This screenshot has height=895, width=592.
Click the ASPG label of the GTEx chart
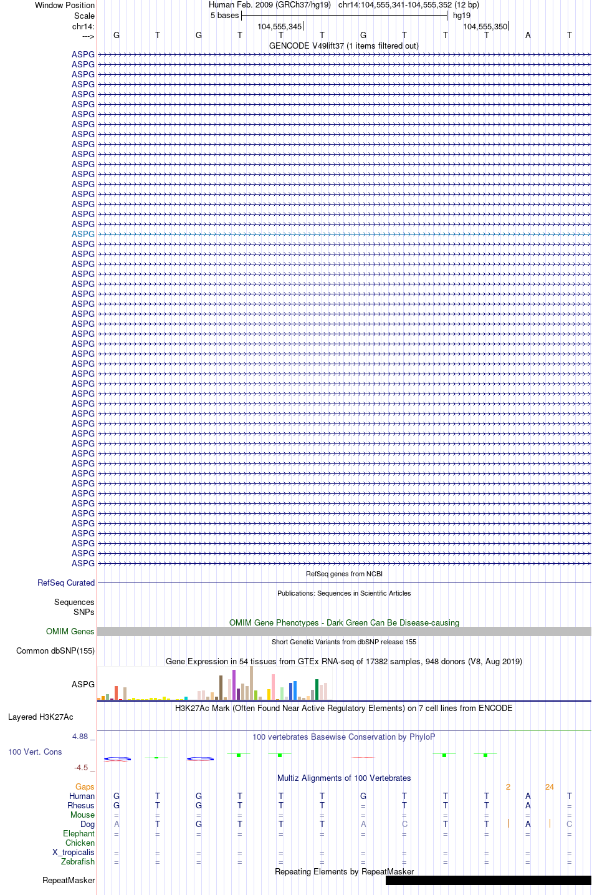[83, 684]
